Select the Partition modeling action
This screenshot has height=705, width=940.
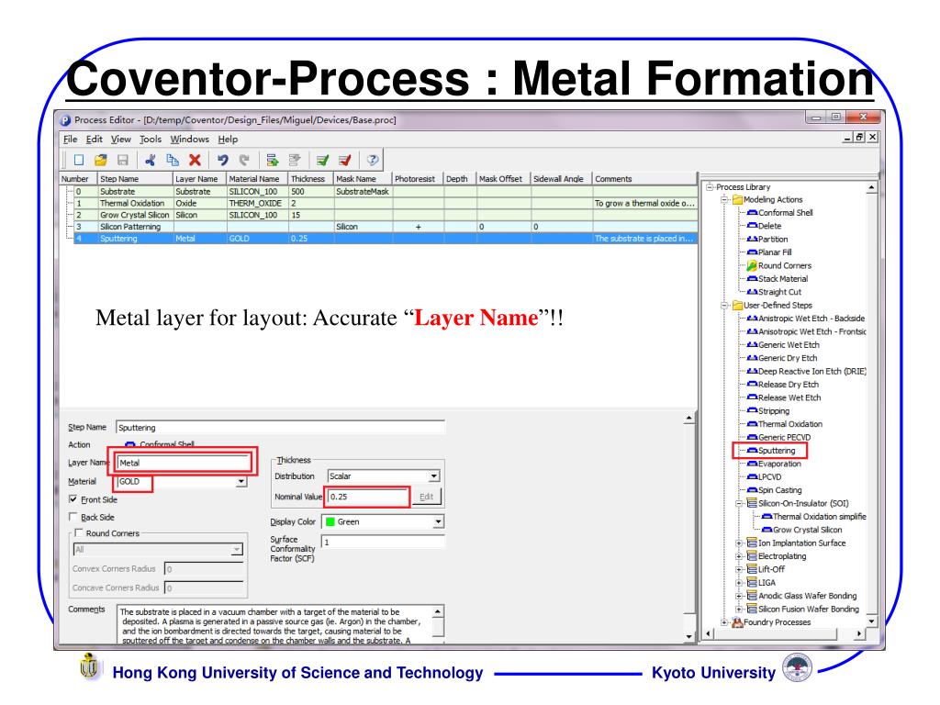pyautogui.click(x=773, y=240)
